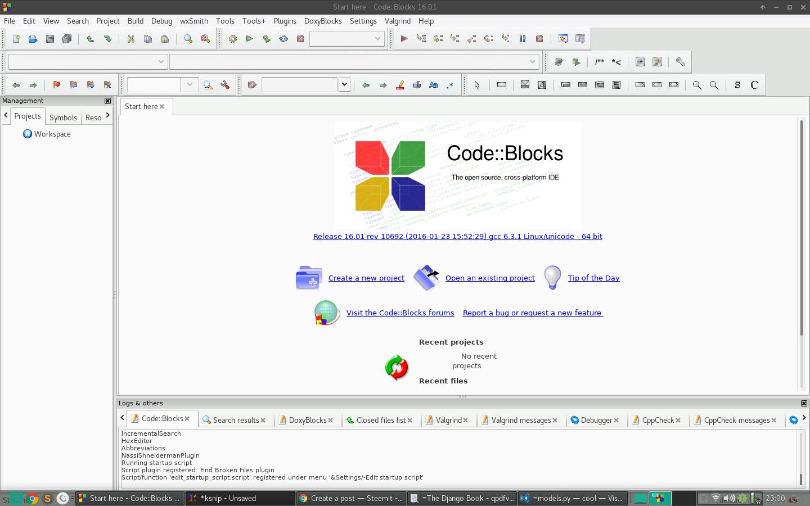Viewport: 810px width, 506px height.
Task: Click the Cut scissors icon
Action: point(131,39)
